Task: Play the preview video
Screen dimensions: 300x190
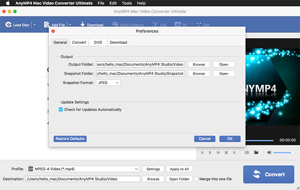Action: pos(210,153)
